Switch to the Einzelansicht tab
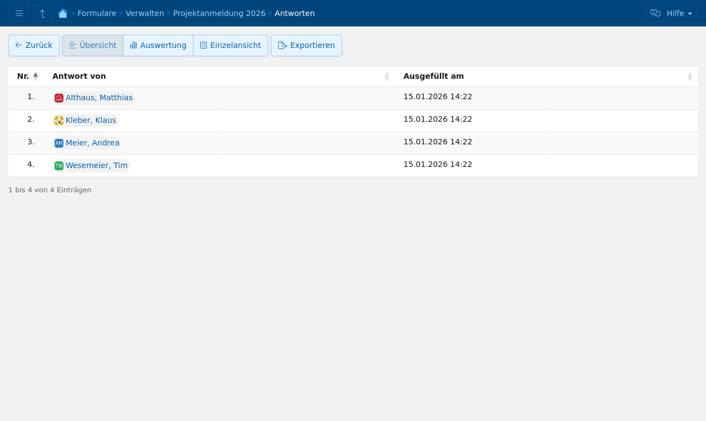The image size is (706, 421). click(231, 45)
